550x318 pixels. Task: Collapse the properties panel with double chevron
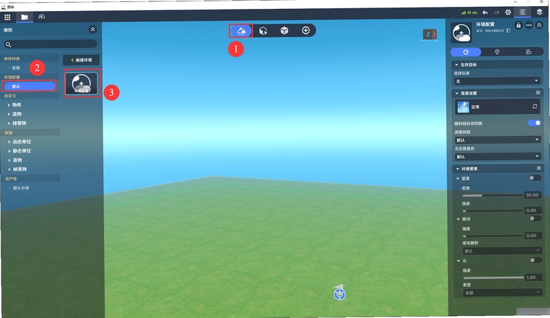pyautogui.click(x=539, y=25)
